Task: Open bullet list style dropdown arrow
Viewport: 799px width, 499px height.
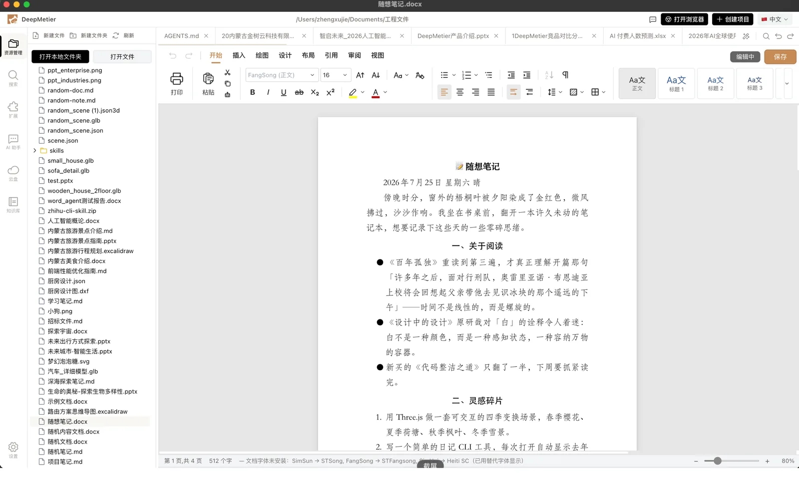Action: 454,75
